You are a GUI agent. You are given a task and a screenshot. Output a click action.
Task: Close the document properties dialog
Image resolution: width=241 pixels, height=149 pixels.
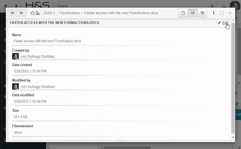click(230, 13)
